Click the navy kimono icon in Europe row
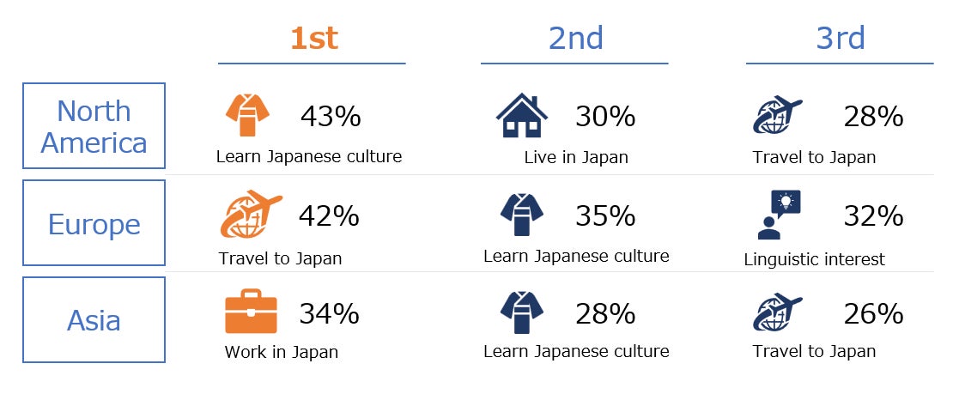This screenshot has width=959, height=394. (x=522, y=214)
